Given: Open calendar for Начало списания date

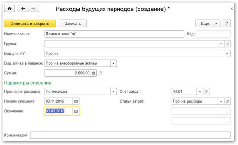Looking at the screenshot, I should click(76, 101).
